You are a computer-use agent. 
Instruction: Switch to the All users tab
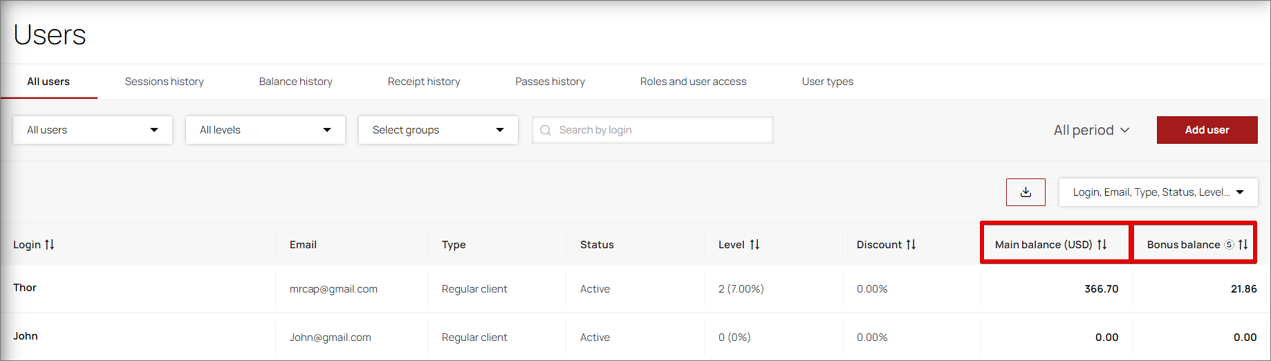(x=48, y=82)
